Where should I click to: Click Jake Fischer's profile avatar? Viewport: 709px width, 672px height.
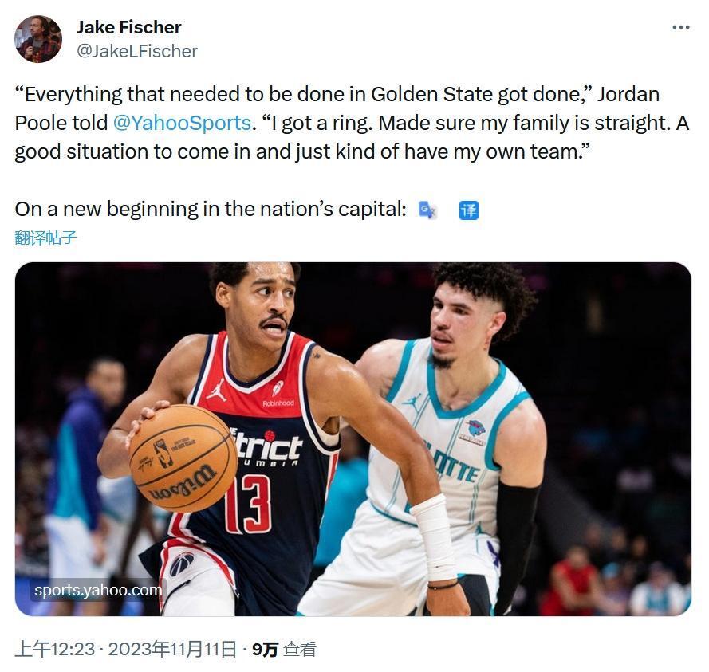[38, 39]
